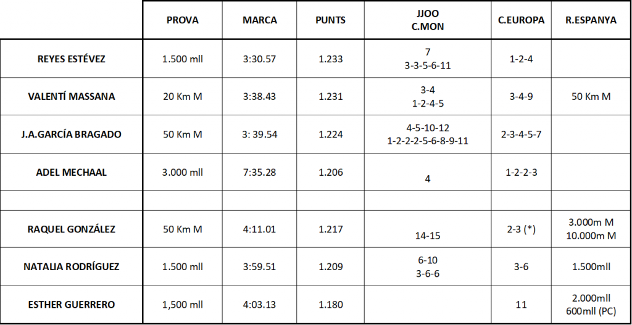632x325 pixels.
Task: Click the REYES ESTÉVEZ name cell
Action: click(72, 59)
